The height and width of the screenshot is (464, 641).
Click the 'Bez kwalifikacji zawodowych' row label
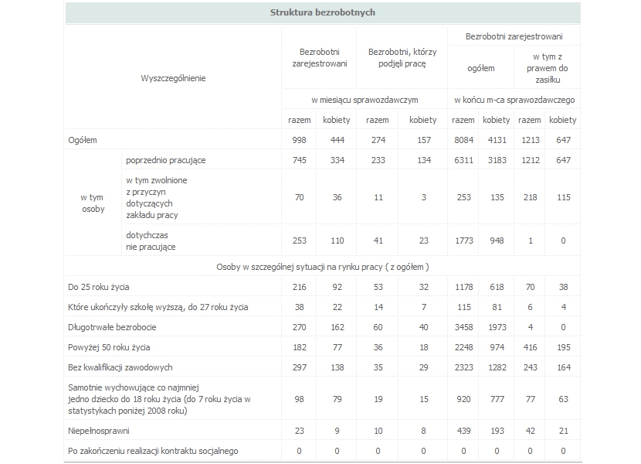(x=120, y=367)
